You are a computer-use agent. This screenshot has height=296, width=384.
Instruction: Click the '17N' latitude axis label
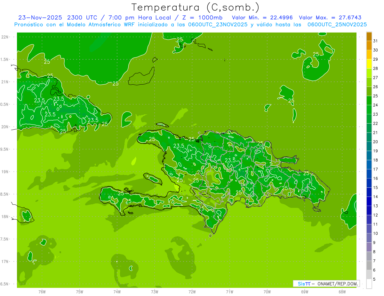tap(5, 262)
